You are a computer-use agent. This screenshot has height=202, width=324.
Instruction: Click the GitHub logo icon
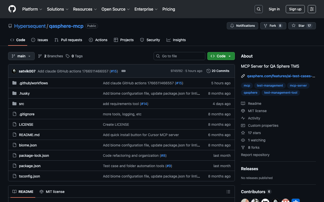pyautogui.click(x=12, y=9)
